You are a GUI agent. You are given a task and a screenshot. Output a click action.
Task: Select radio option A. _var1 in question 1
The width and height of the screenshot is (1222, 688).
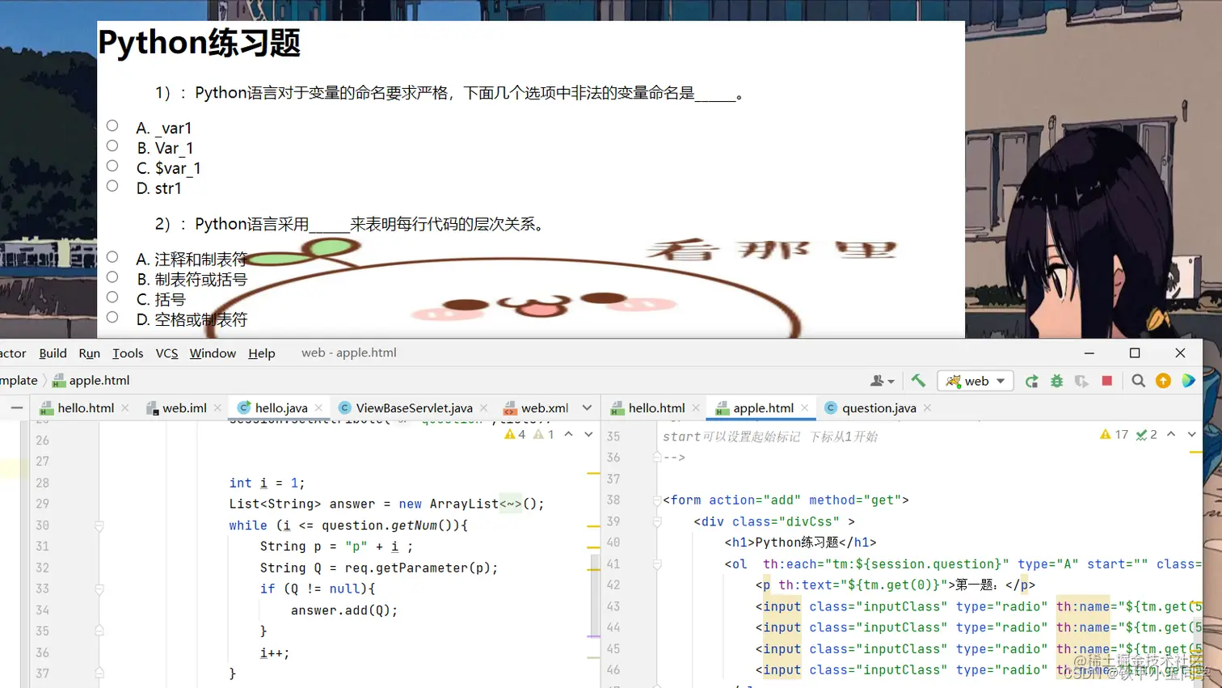pos(112,125)
